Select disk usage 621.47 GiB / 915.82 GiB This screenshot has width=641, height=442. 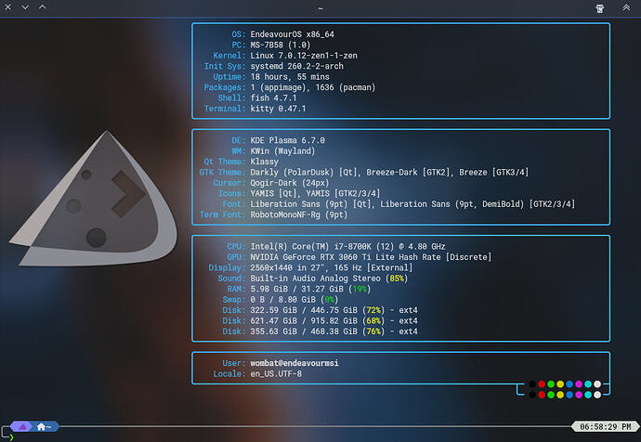304,321
